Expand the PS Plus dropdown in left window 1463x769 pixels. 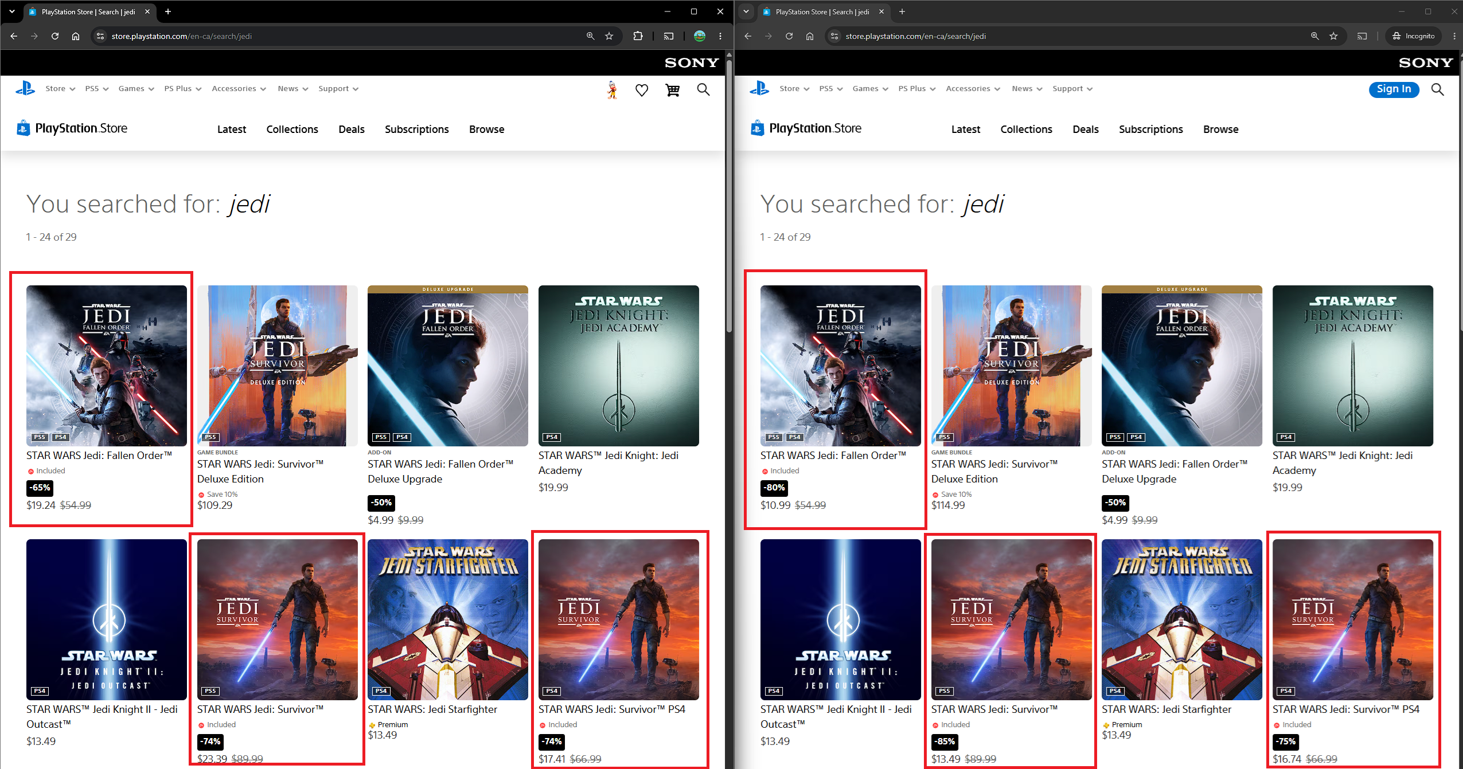(183, 89)
